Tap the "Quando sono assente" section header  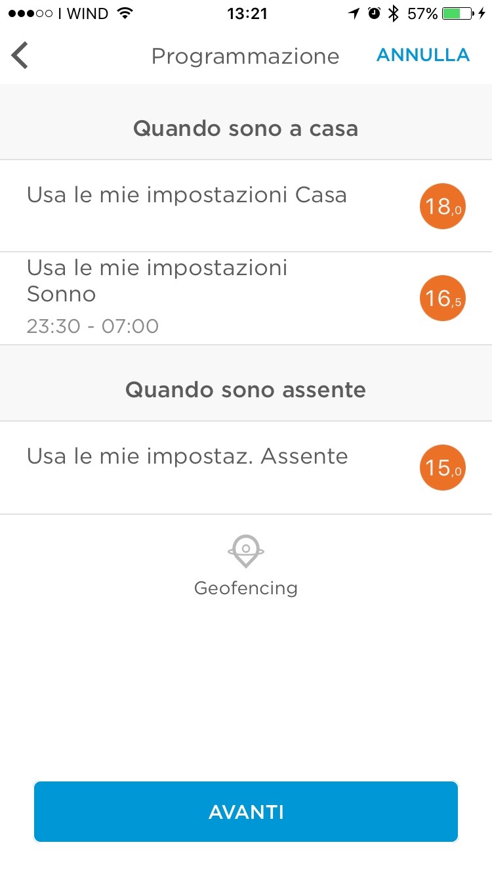(245, 390)
